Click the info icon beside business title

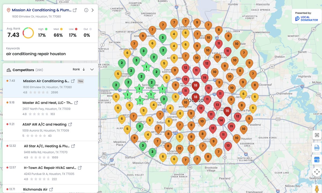86,10
